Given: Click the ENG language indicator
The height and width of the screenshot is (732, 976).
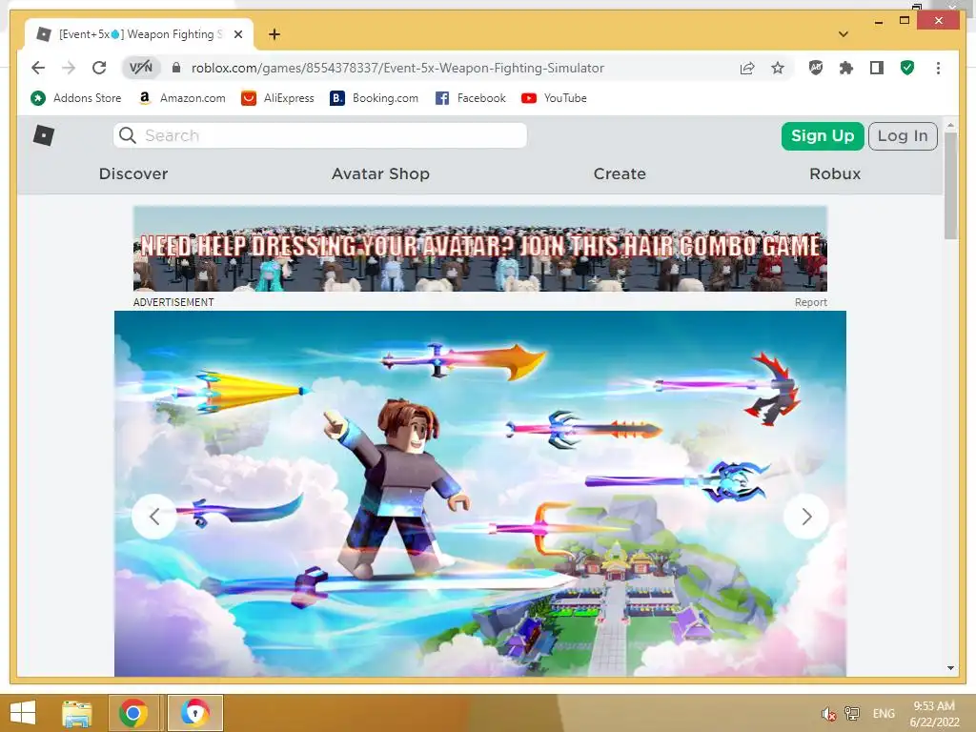Looking at the screenshot, I should (x=884, y=713).
